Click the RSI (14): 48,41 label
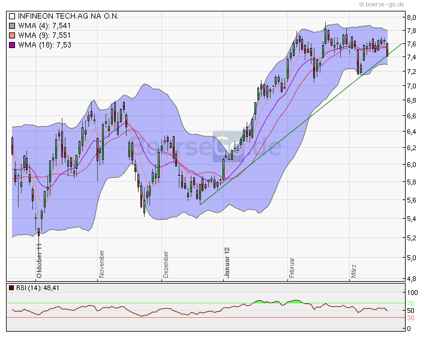The width and height of the screenshot is (432, 337). coord(37,288)
